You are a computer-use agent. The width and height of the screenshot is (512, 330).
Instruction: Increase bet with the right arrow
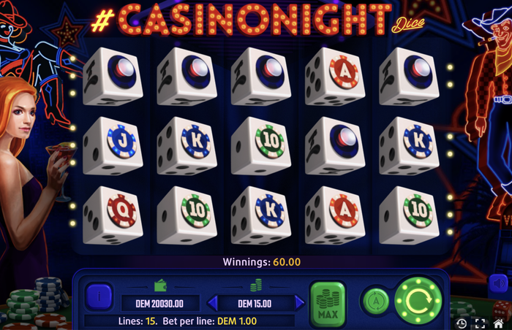(x=298, y=303)
